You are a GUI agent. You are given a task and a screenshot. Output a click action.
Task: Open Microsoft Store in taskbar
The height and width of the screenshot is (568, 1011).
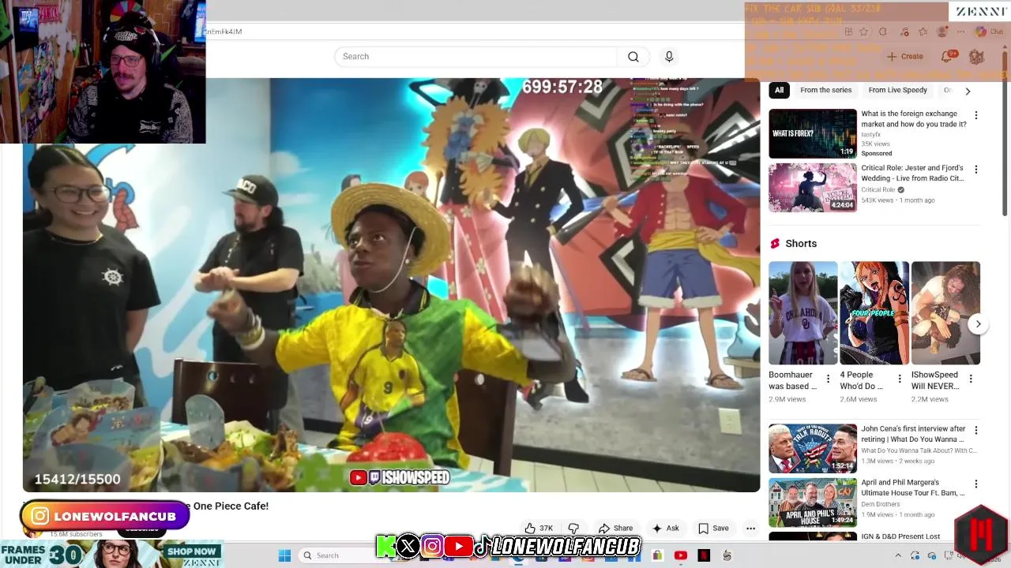[x=657, y=555]
